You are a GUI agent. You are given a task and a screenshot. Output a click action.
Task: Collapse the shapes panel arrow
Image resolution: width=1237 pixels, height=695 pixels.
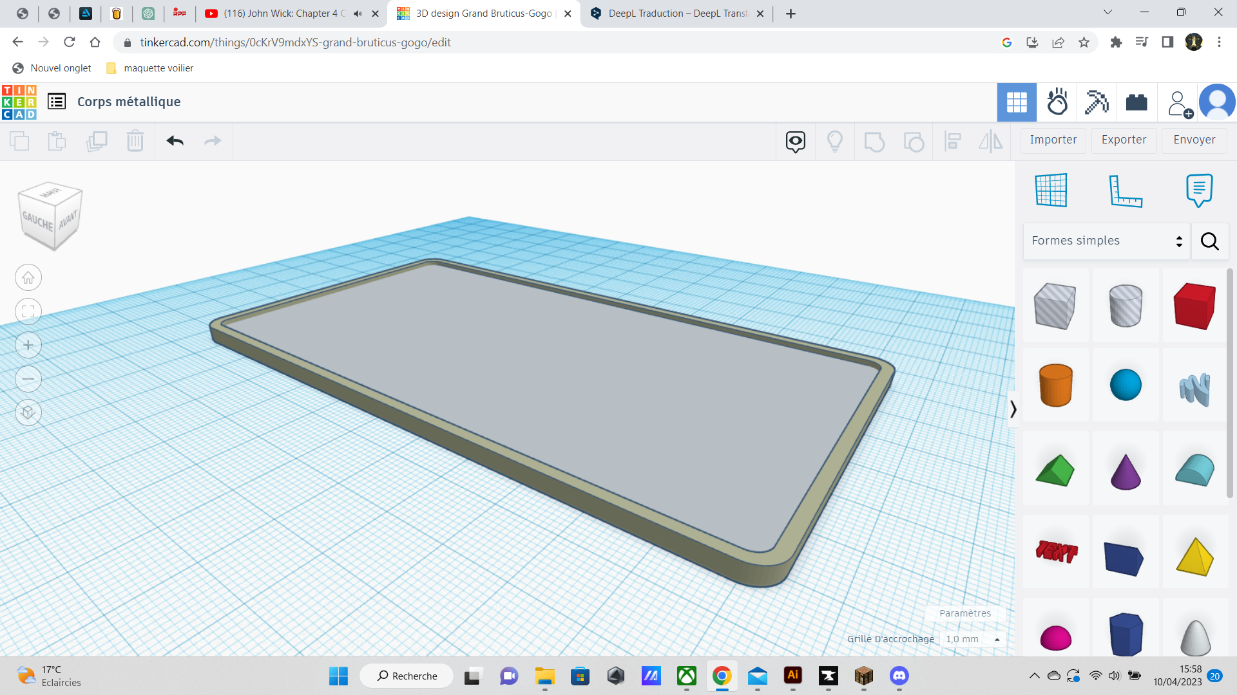pos(1013,409)
